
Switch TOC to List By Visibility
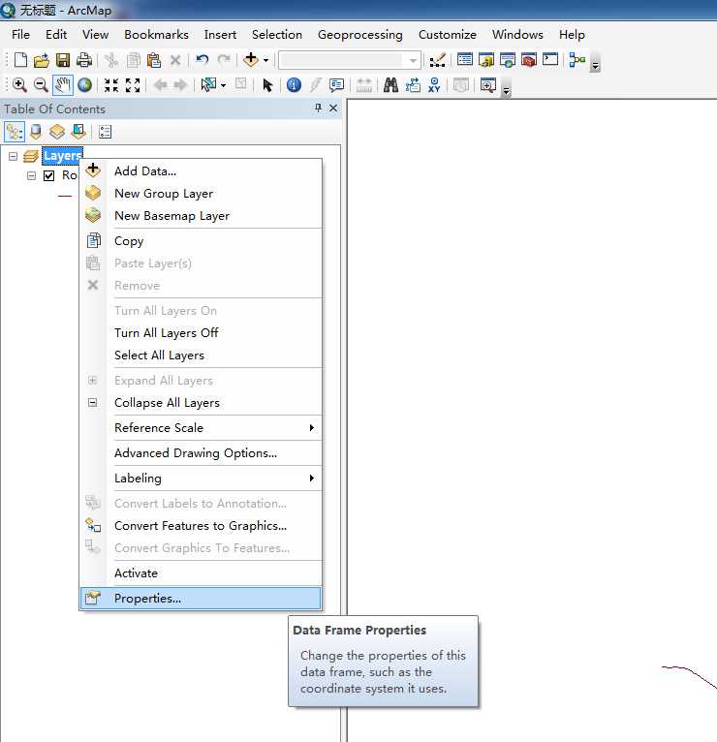coord(57,132)
